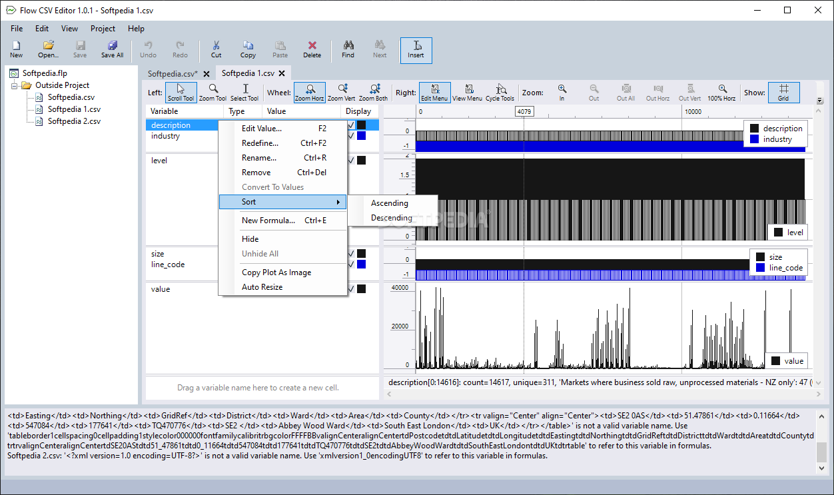Toggle the Insert mode toolbar button

coord(416,50)
